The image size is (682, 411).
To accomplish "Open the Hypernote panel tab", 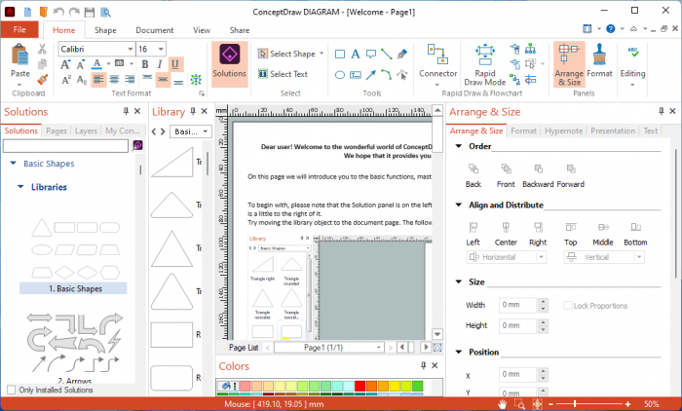I will [x=563, y=131].
